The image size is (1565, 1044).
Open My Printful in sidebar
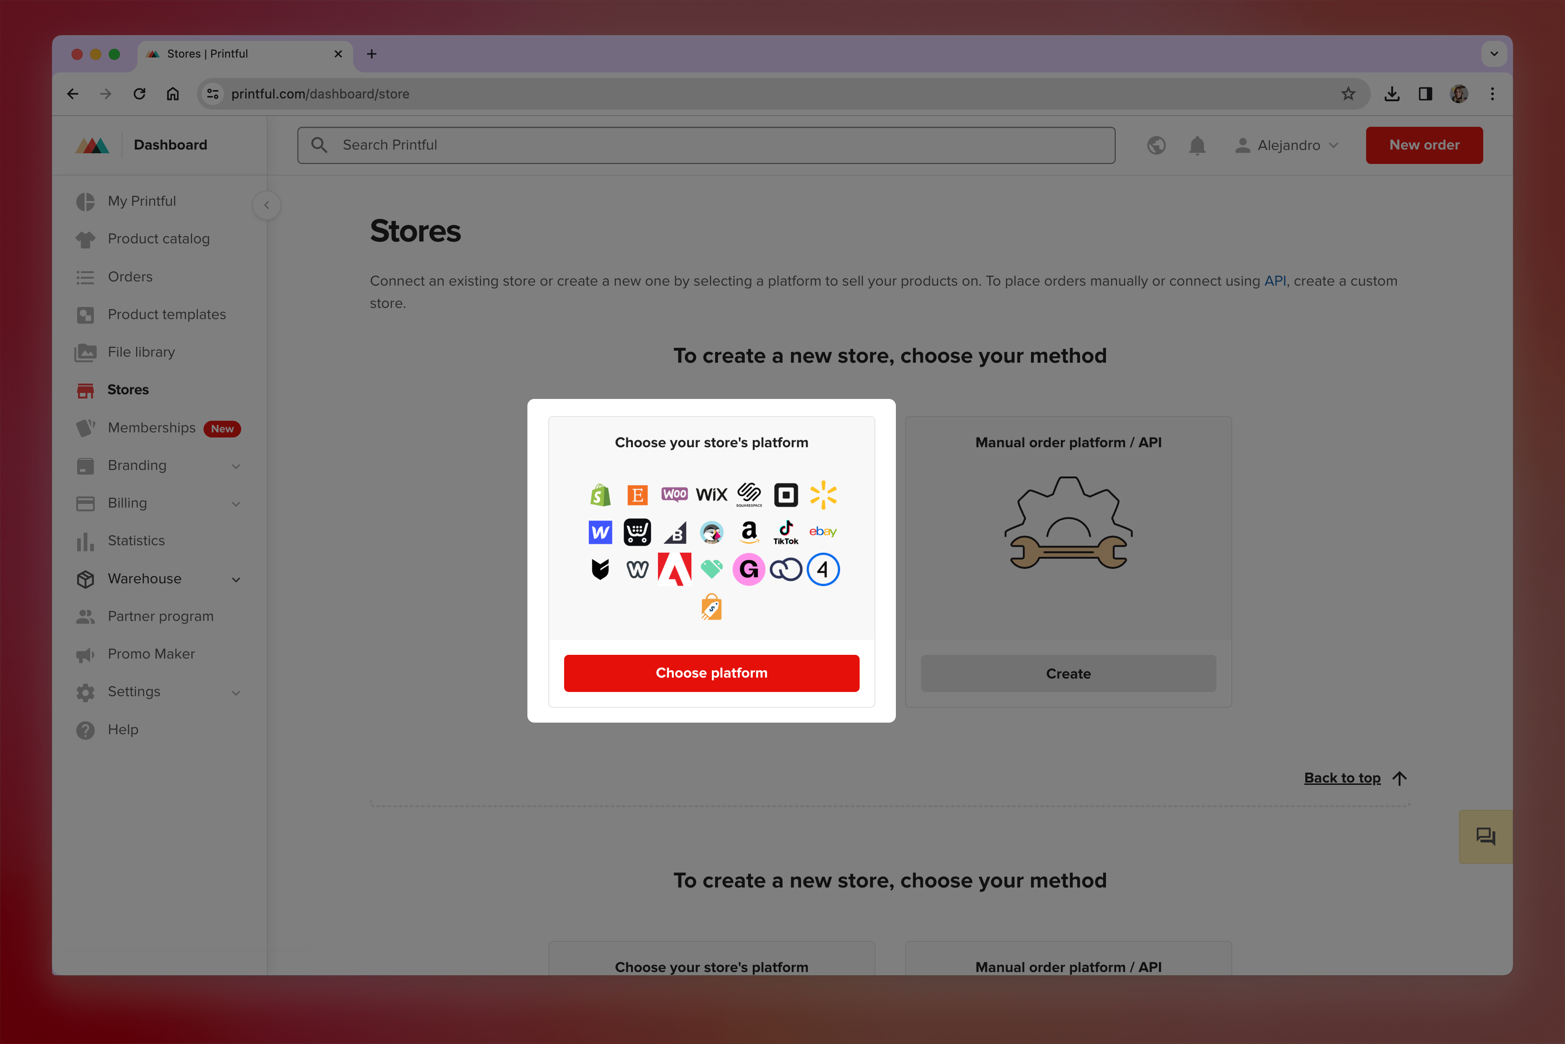[142, 201]
